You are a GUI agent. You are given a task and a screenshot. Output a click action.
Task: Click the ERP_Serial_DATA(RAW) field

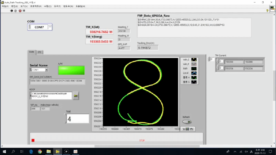(x=58, y=81)
